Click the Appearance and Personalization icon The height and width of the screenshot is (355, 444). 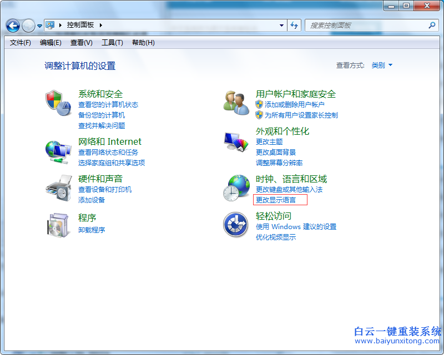[x=235, y=140]
